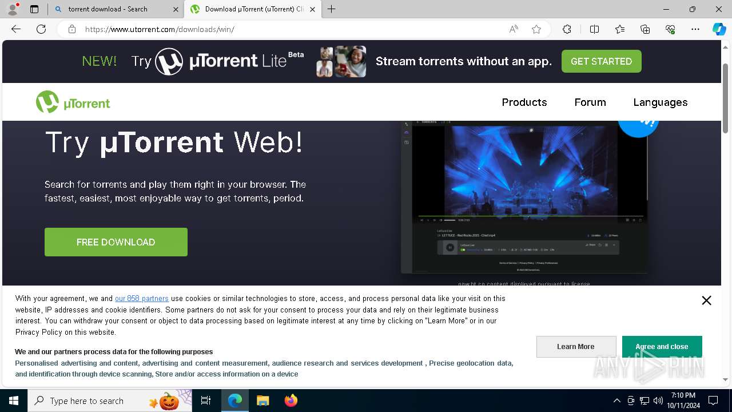Close the 'torrent download - Search' tab
Image resolution: width=732 pixels, height=412 pixels.
[176, 9]
